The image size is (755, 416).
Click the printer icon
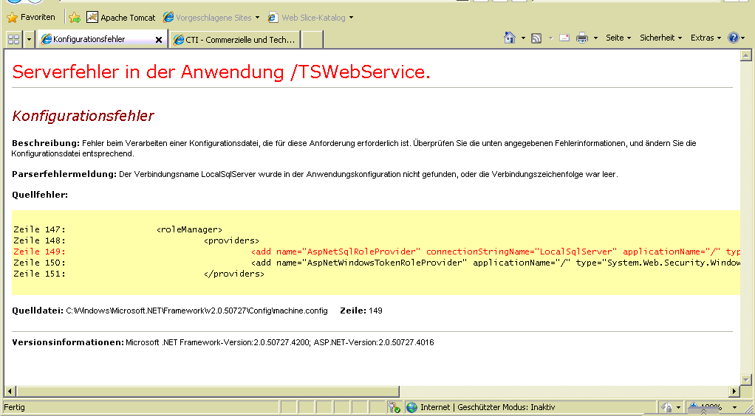tap(582, 38)
